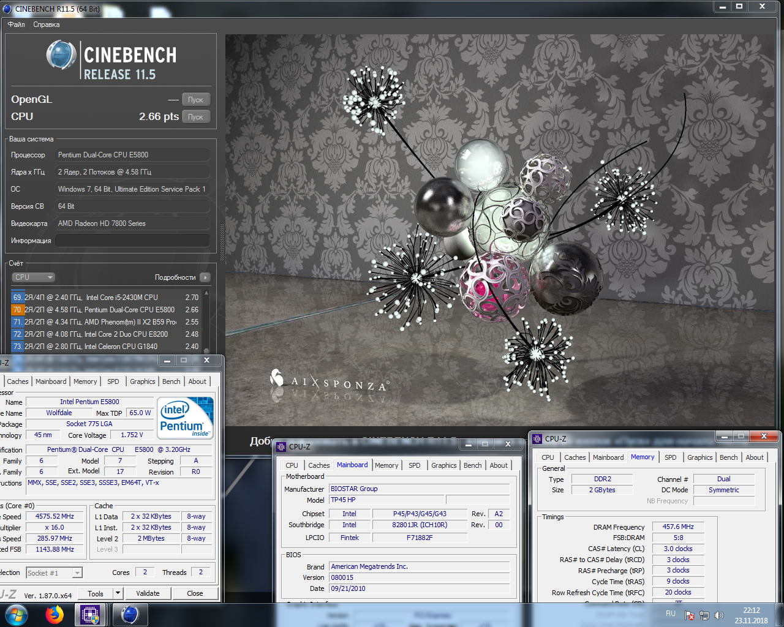Screen dimensions: 784x627
Task: Open the Справка menu in Cinebench
Action: pyautogui.click(x=47, y=24)
